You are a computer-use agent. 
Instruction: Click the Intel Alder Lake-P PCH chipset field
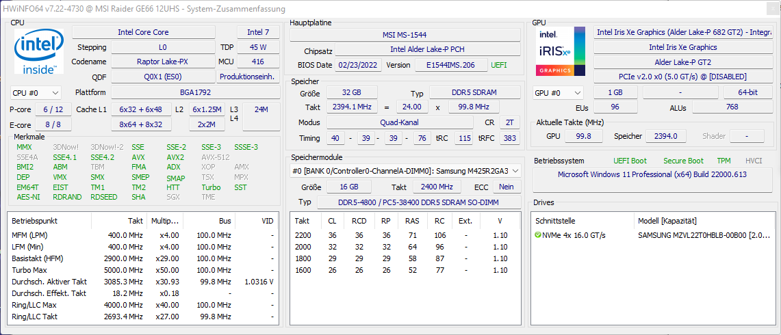click(426, 50)
